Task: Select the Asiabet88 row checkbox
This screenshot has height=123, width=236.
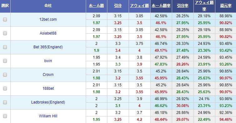Action: (5, 33)
